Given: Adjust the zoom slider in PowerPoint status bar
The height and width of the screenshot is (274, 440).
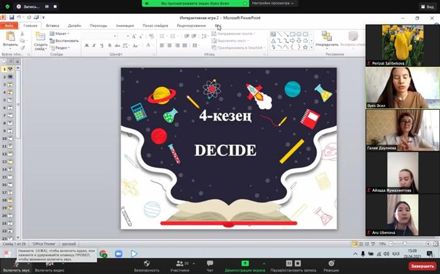Looking at the screenshot, I should coord(405,243).
